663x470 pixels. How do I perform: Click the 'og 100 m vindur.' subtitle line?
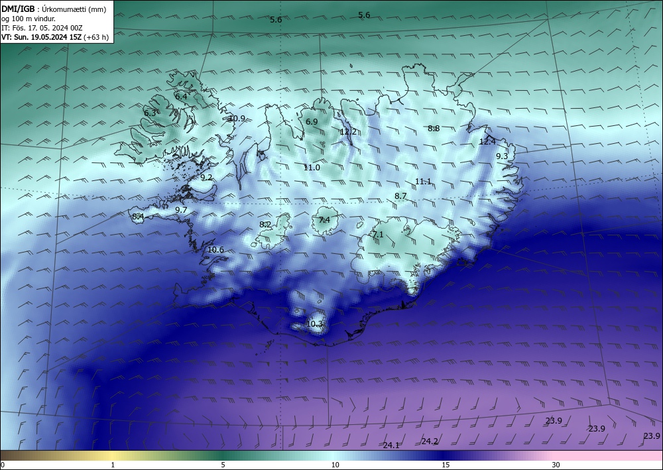[28, 19]
